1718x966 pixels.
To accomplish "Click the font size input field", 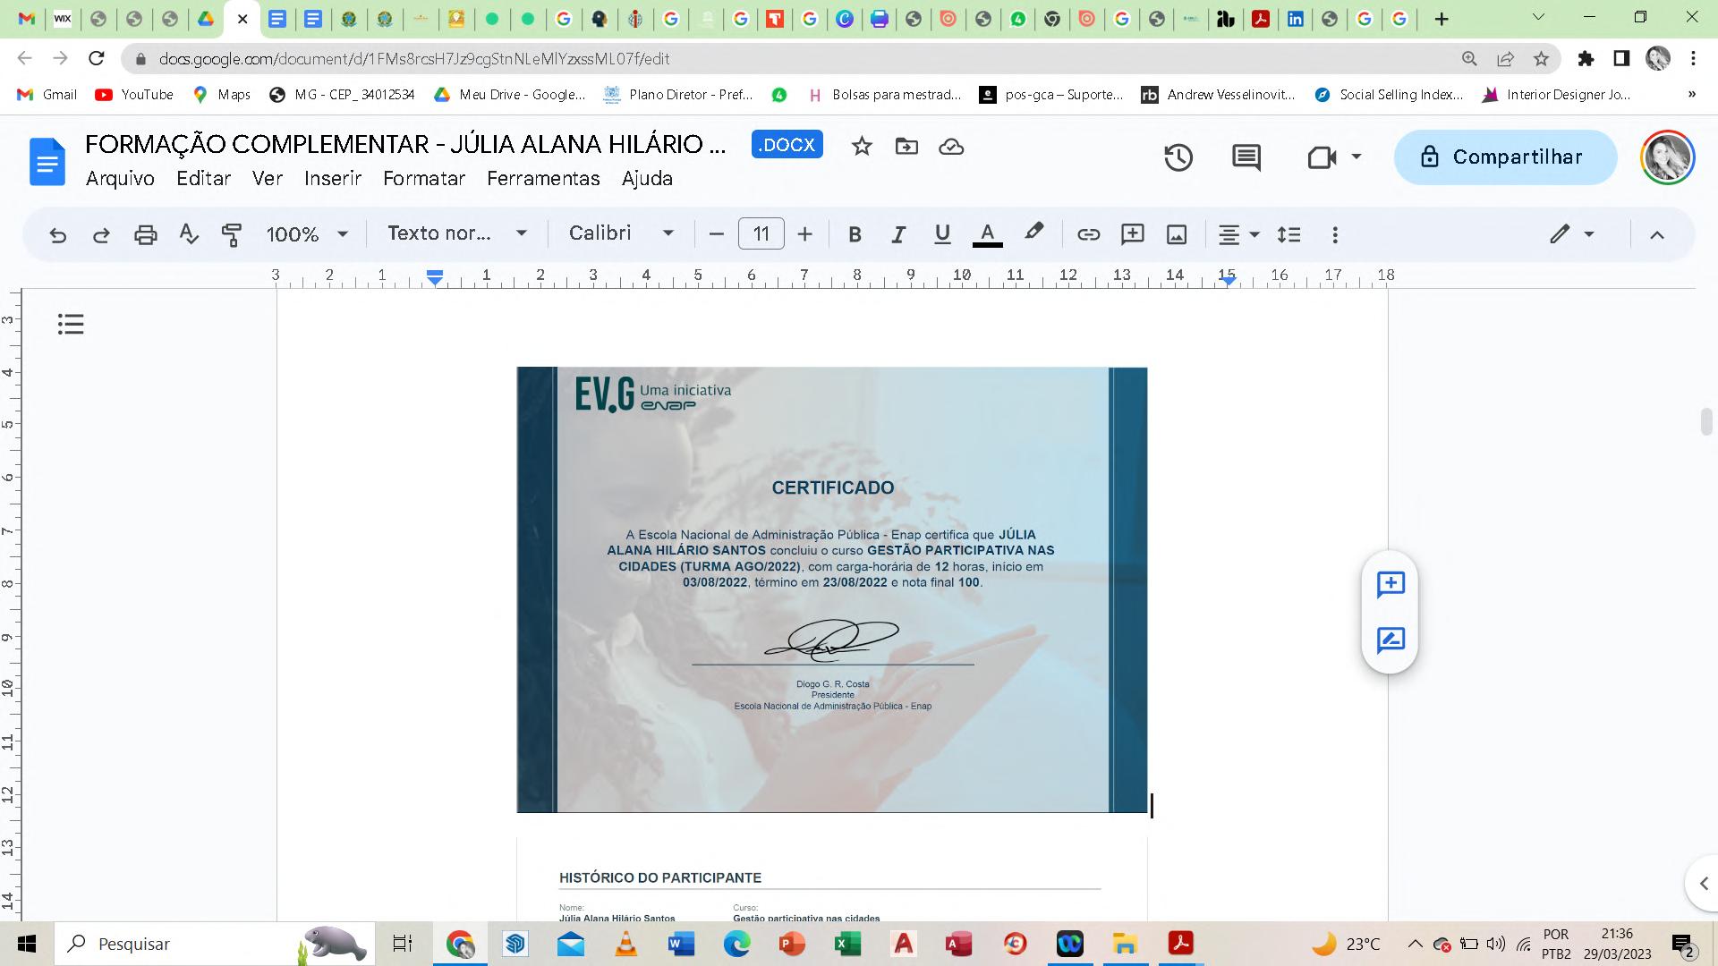I will coord(761,234).
